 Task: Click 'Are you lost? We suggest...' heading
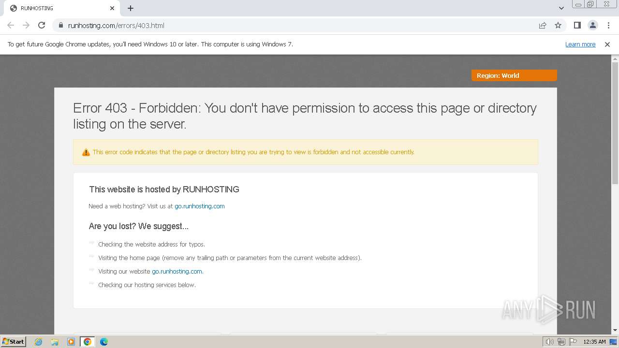[139, 226]
